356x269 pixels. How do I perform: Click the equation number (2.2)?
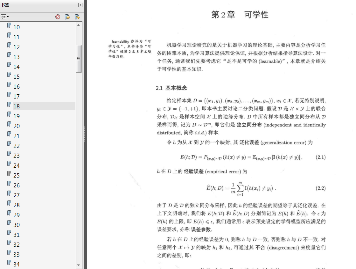click(321, 188)
